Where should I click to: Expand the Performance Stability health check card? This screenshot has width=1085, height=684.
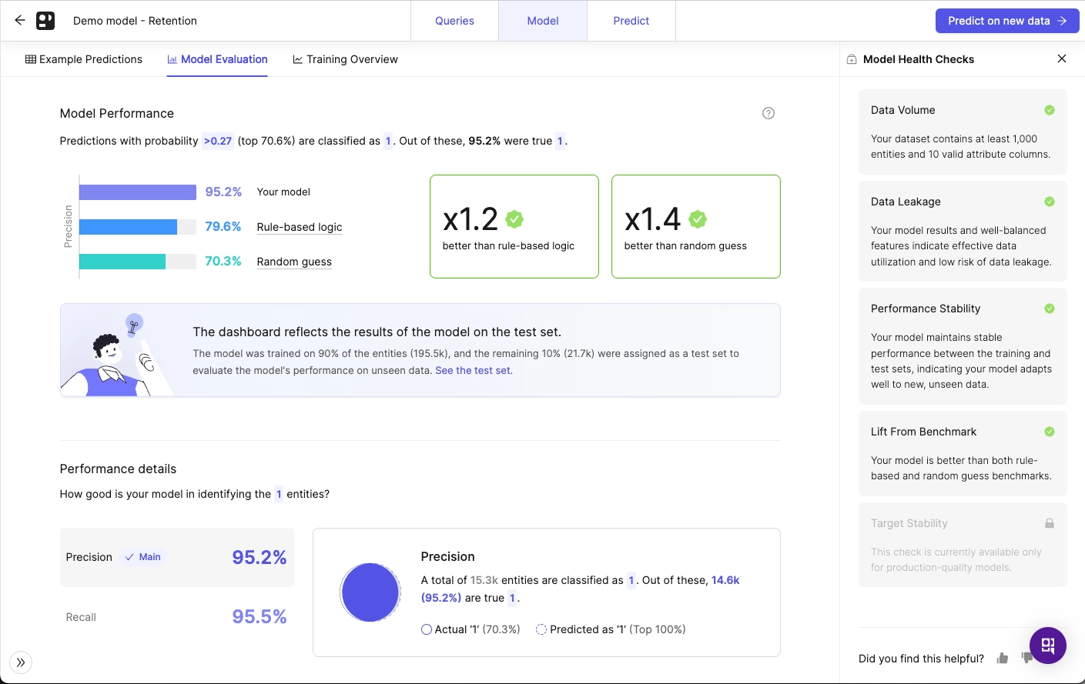(962, 346)
